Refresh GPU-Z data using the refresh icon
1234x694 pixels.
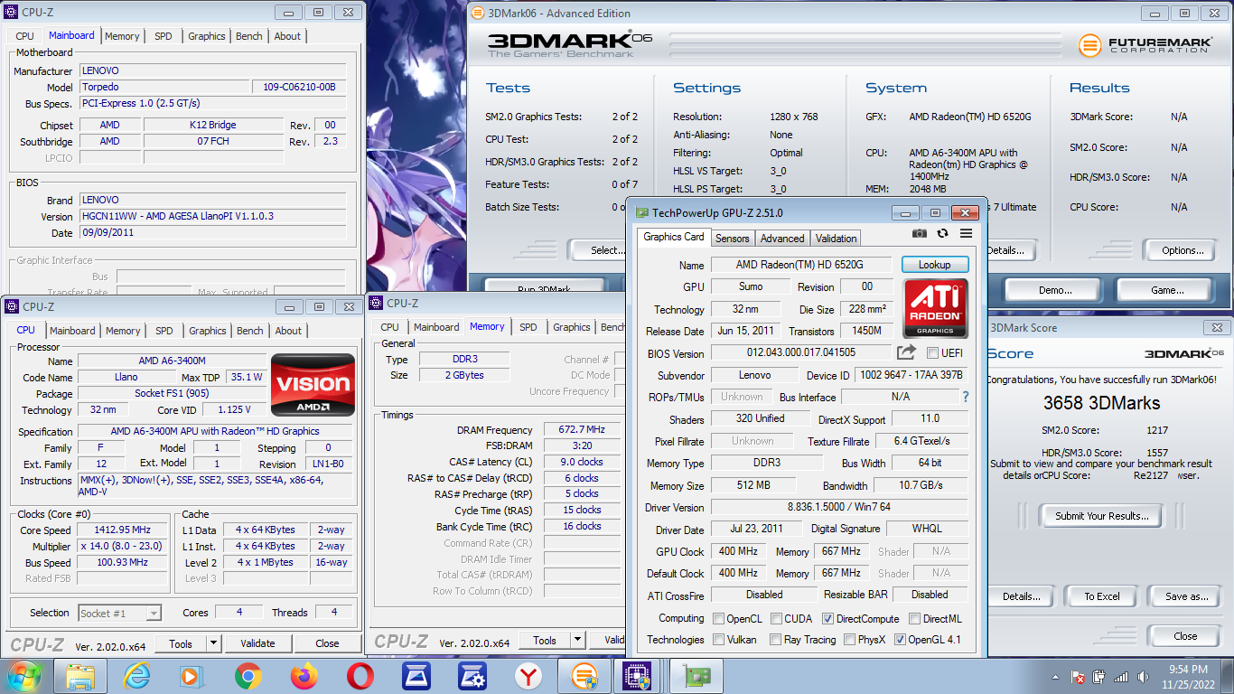tap(942, 233)
